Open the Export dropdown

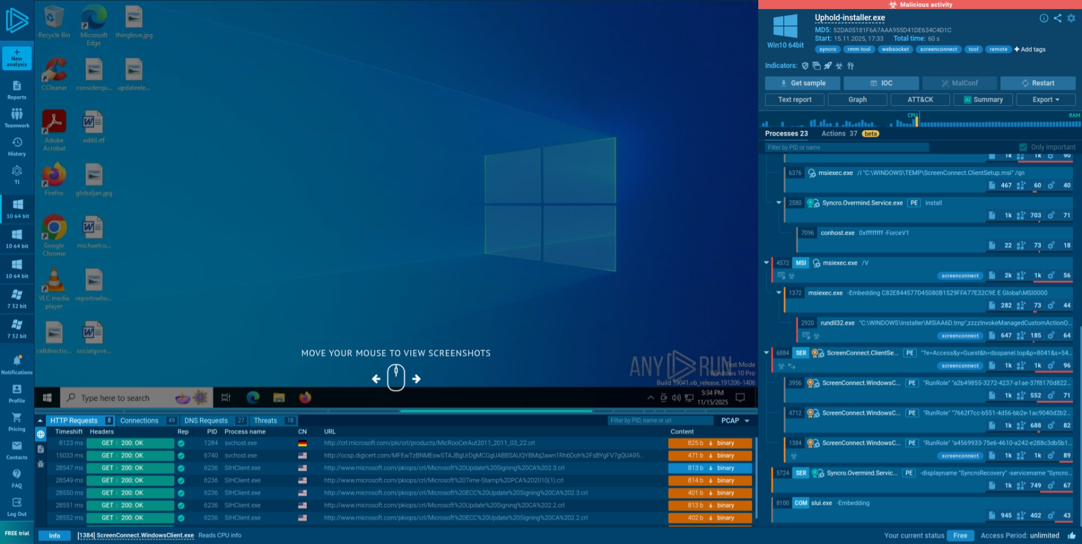(x=1046, y=100)
